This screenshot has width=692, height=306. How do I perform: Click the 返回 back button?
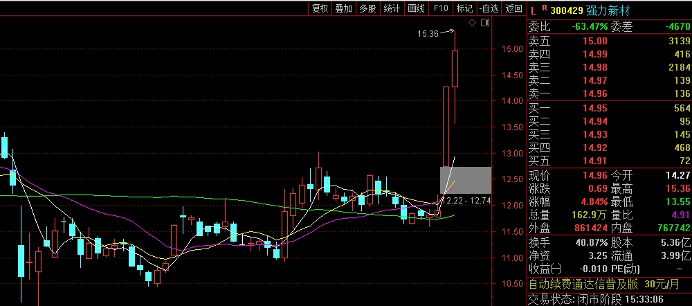[513, 8]
